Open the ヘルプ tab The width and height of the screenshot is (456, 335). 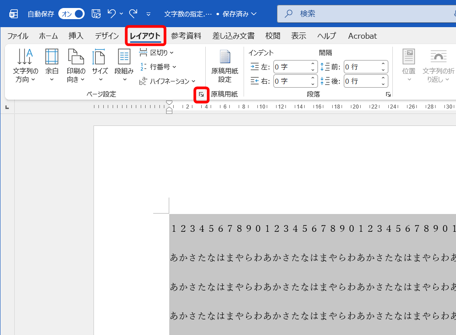click(x=326, y=36)
